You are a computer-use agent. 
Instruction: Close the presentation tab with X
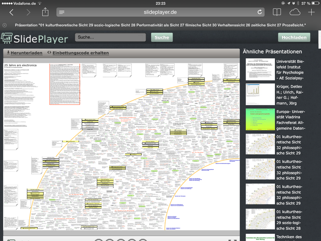click(4, 25)
